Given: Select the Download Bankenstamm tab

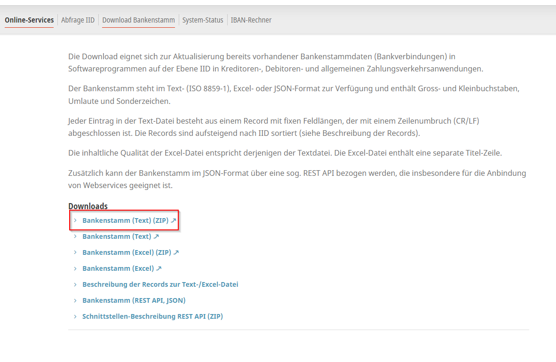Looking at the screenshot, I should [x=138, y=20].
